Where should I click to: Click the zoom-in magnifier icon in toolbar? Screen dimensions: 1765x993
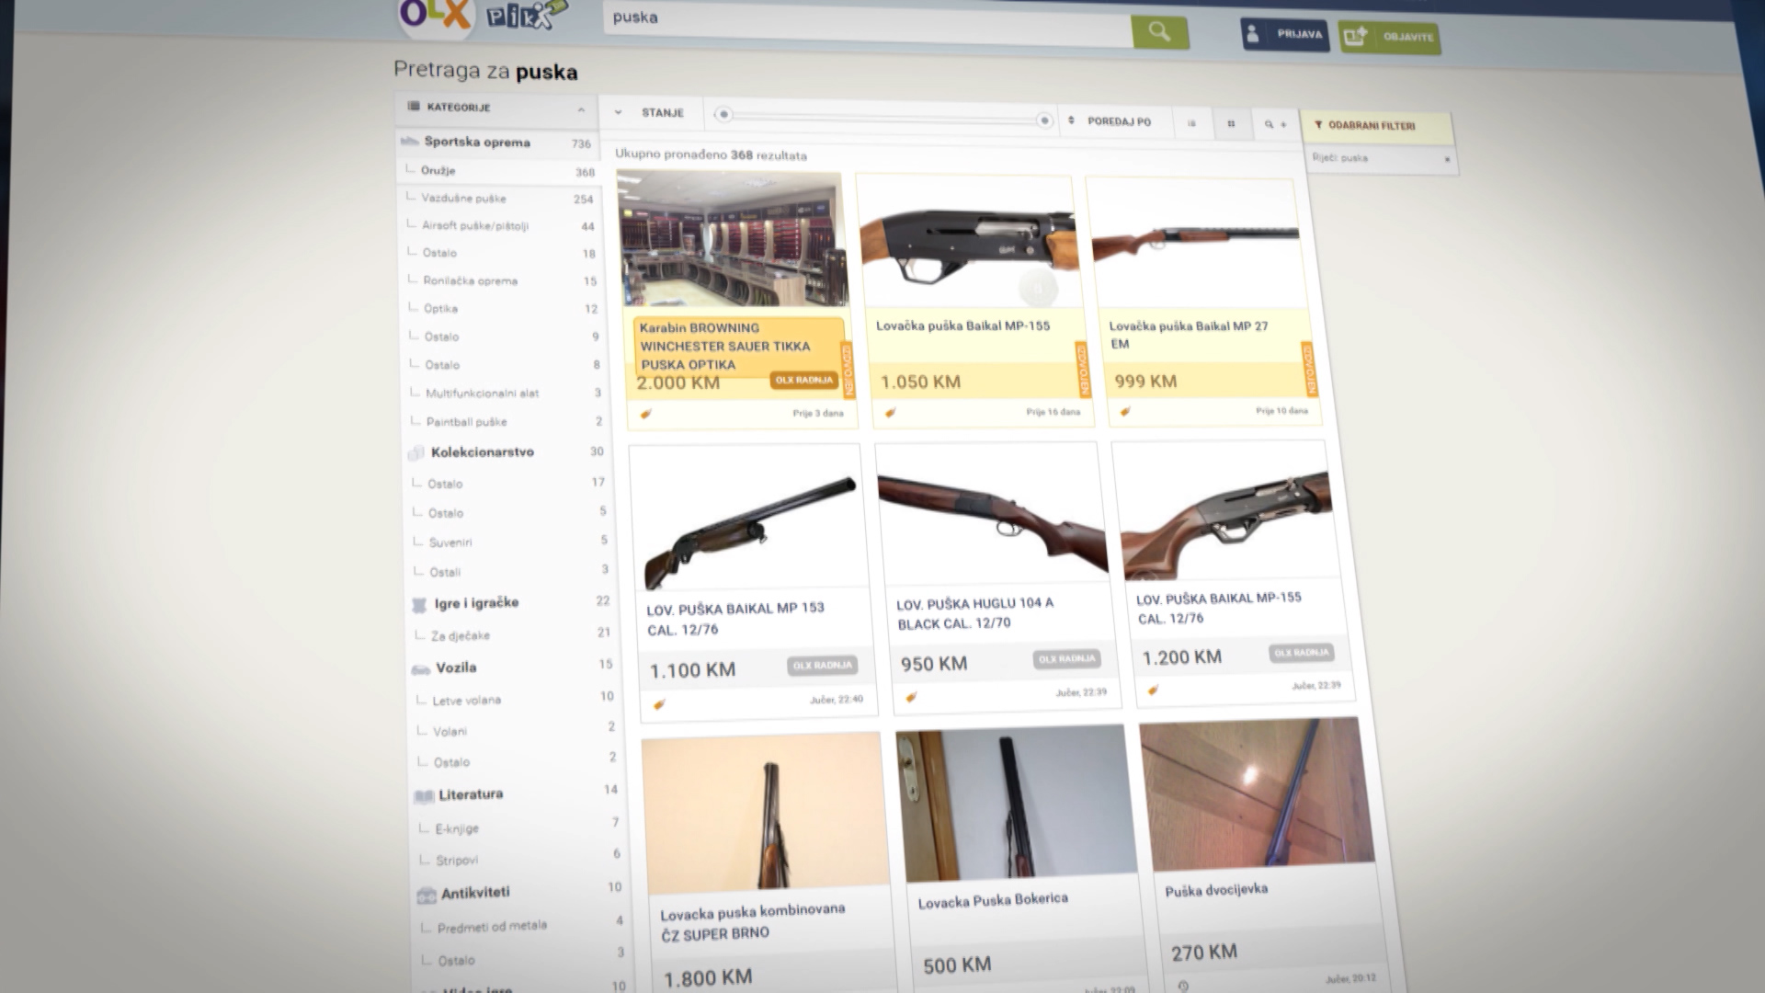(1274, 124)
